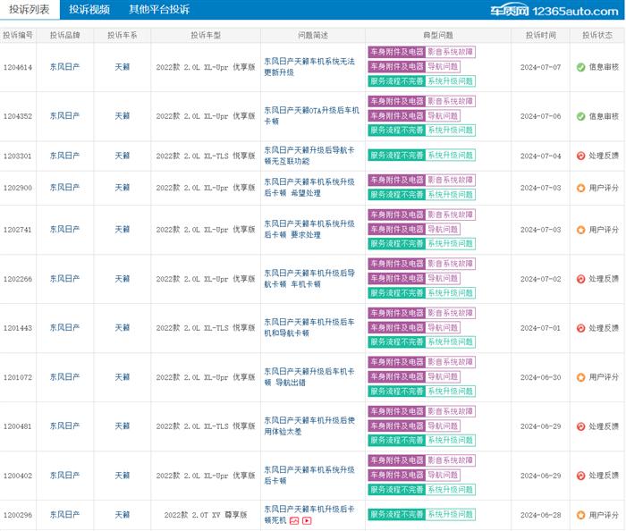Image resolution: width=626 pixels, height=531 pixels.
Task: Click 系统升级问题 tag in row 1204614
Action: [x=451, y=81]
